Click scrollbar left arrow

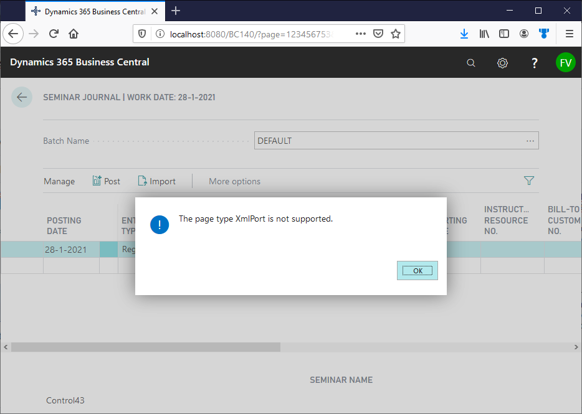pos(6,347)
